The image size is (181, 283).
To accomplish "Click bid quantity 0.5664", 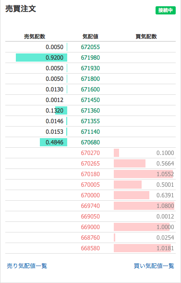I will [165, 164].
